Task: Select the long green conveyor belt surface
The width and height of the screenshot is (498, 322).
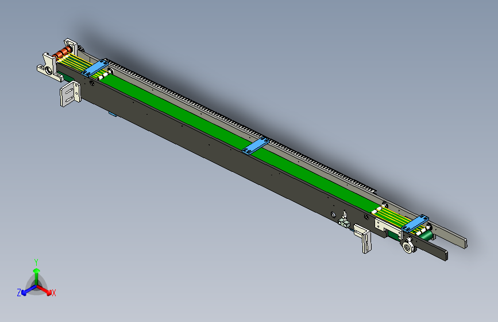Action: click(235, 140)
